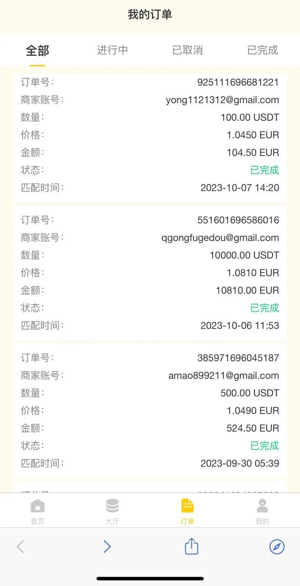Tap the Safari compass icon
This screenshot has height=586, width=300.
[x=277, y=546]
